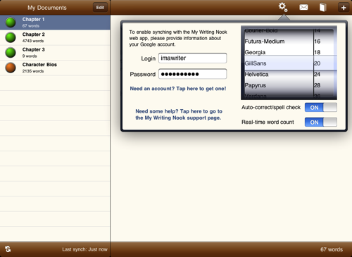Viewport: 352px width, 257px height.
Task: Pick font size 18 in picker
Action: coord(318,52)
